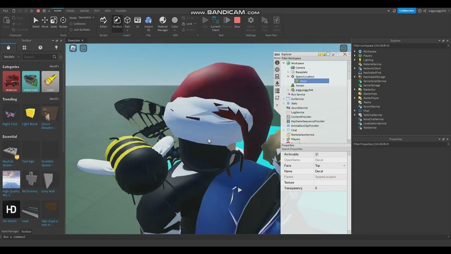This screenshot has width=451, height=254.
Task: Switch to the AVATAR ribbon tab
Action: [84, 11]
